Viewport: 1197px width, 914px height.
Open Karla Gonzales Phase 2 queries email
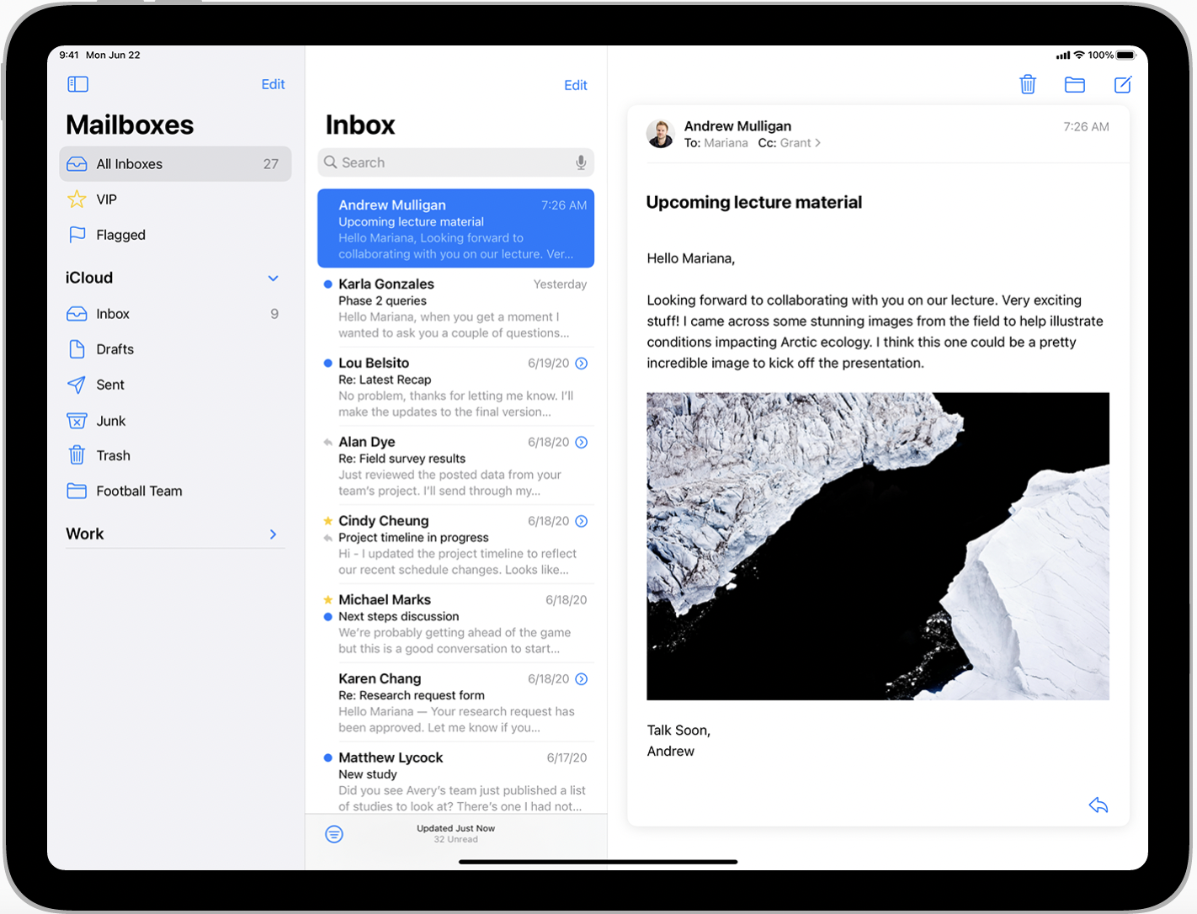[455, 307]
